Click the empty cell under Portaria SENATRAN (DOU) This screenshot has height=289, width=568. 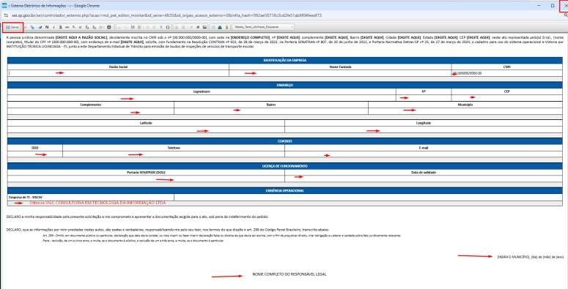click(x=146, y=179)
